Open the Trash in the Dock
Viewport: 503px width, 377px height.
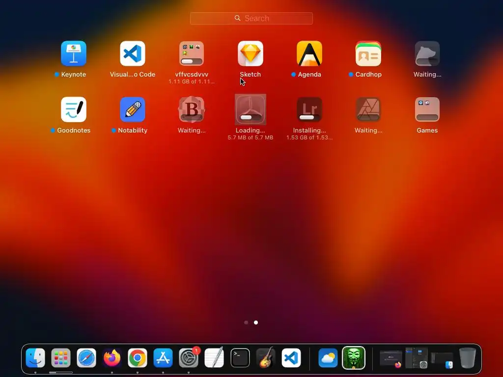(x=468, y=358)
